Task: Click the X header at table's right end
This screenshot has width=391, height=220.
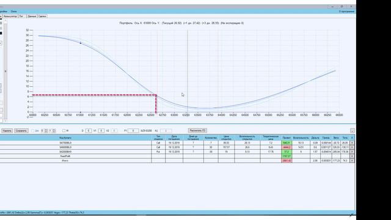Action: pyautogui.click(x=352, y=137)
